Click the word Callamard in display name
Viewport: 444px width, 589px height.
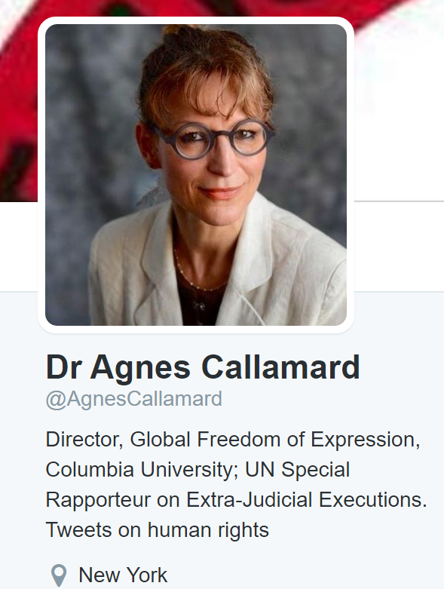[x=280, y=367]
